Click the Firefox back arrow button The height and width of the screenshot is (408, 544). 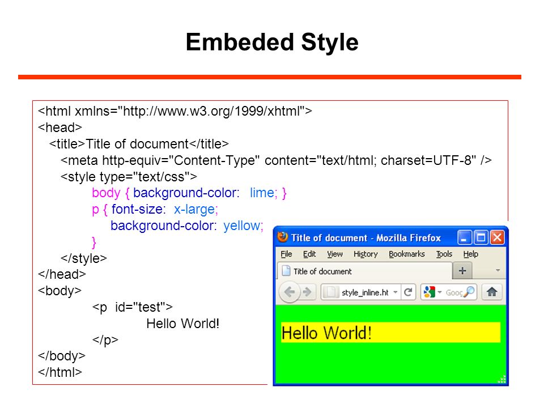point(290,292)
